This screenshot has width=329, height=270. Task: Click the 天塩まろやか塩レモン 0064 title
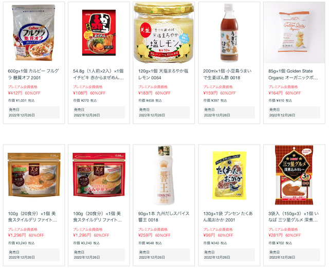163,74
